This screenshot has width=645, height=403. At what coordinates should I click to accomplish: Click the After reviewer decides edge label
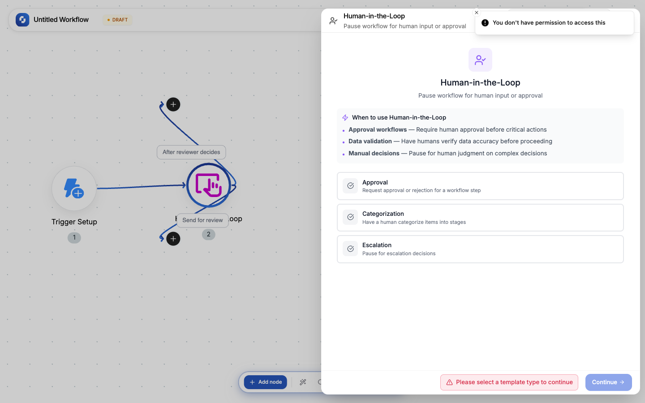(x=191, y=152)
